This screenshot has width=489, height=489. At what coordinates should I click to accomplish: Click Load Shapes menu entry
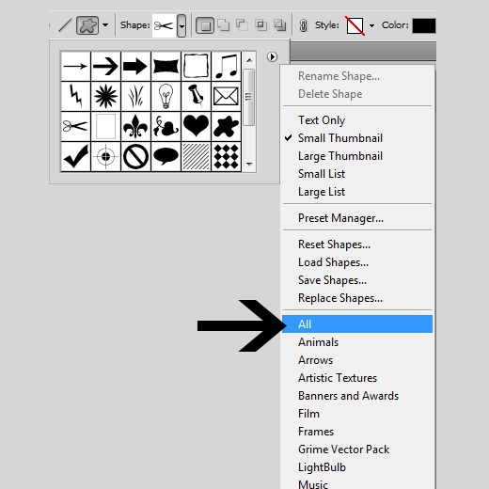[357, 262]
